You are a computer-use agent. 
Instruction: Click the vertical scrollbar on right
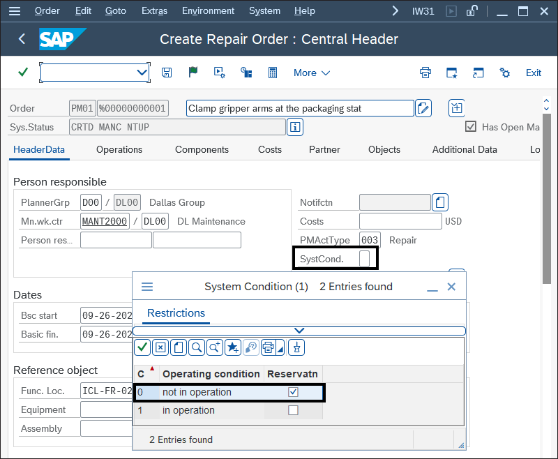[x=547, y=199]
